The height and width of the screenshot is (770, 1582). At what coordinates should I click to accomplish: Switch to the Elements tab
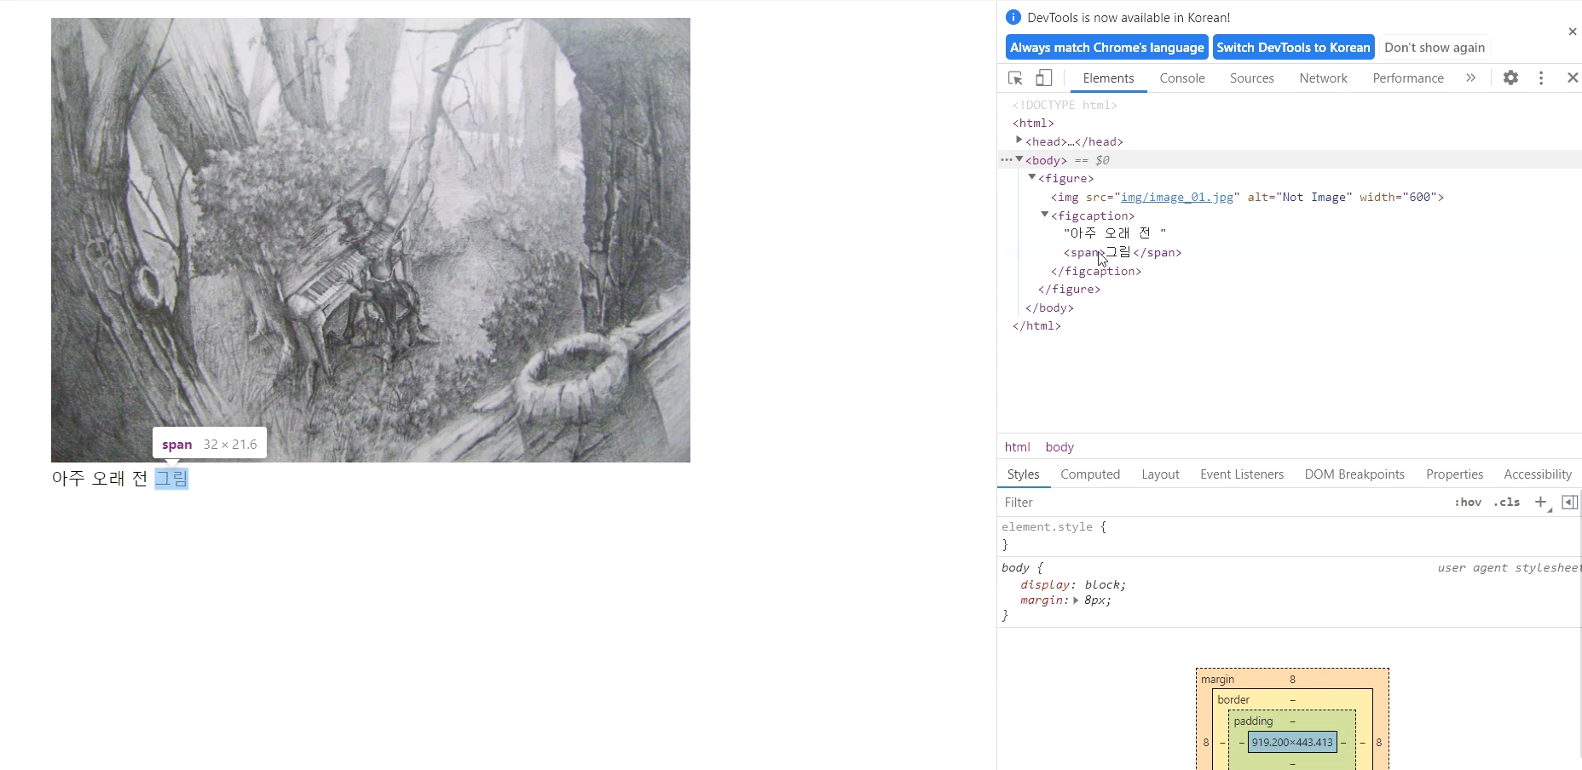[1108, 78]
